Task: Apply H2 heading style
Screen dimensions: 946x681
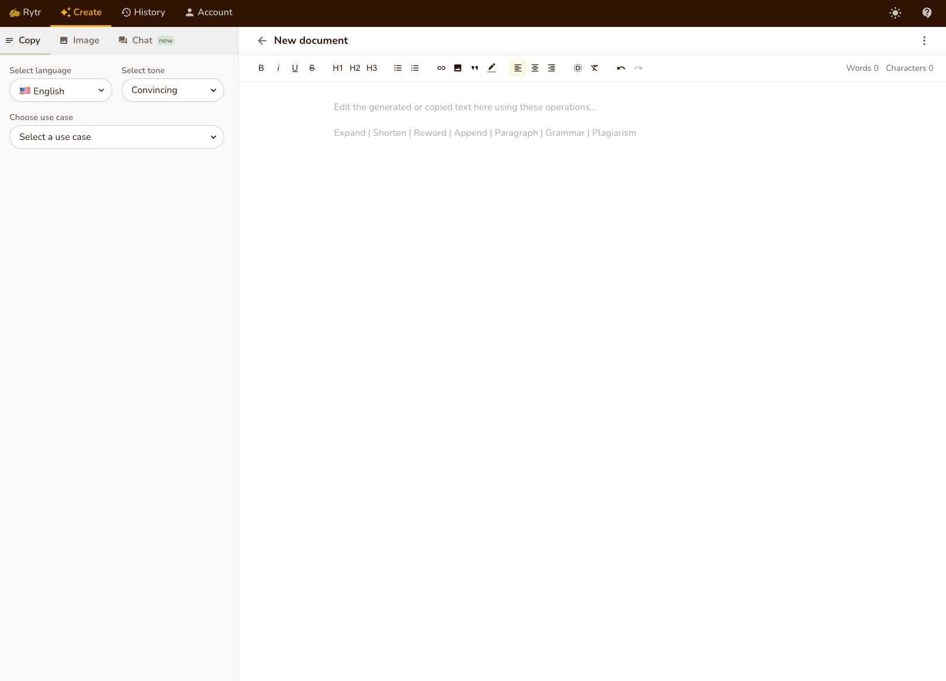Action: coord(355,68)
